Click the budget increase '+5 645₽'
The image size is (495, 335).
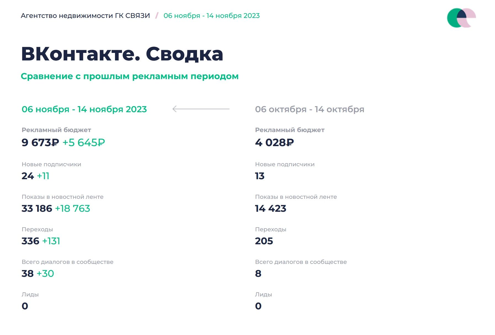(84, 143)
